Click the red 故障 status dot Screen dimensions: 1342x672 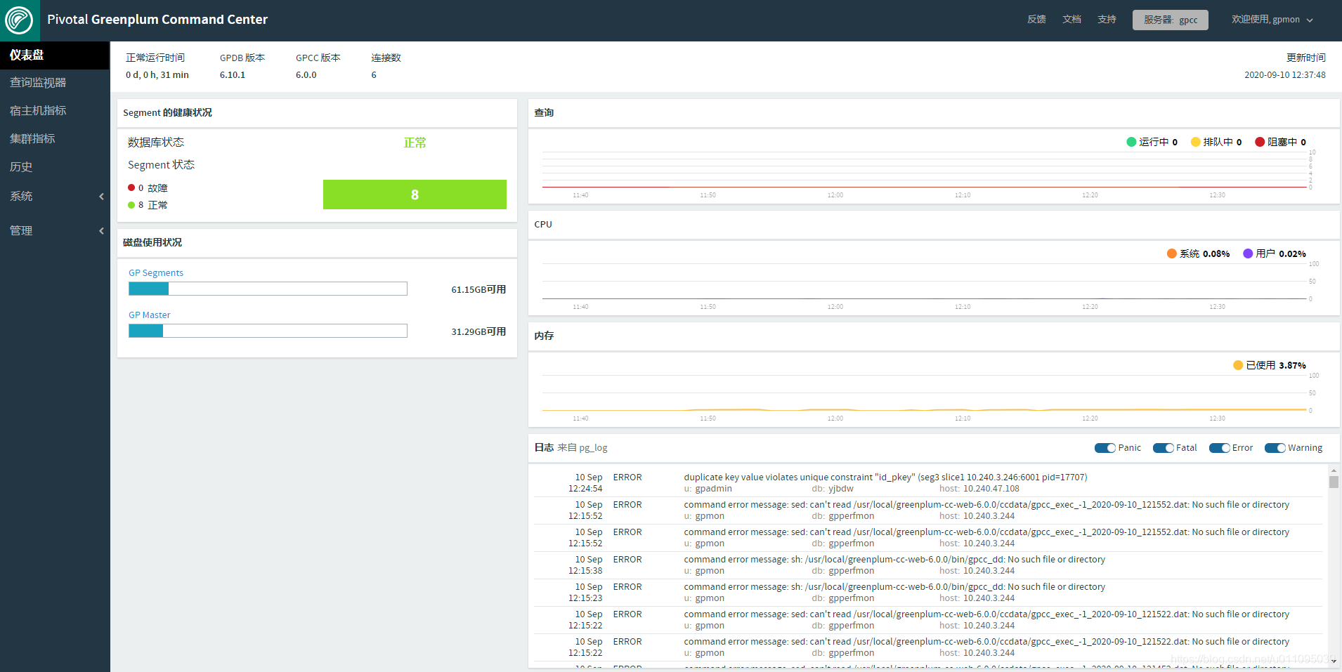click(131, 187)
